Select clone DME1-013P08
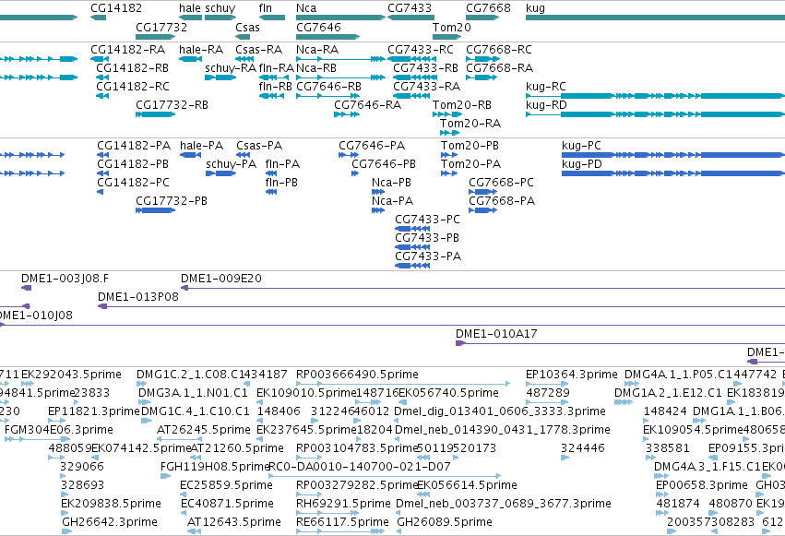 (x=138, y=297)
